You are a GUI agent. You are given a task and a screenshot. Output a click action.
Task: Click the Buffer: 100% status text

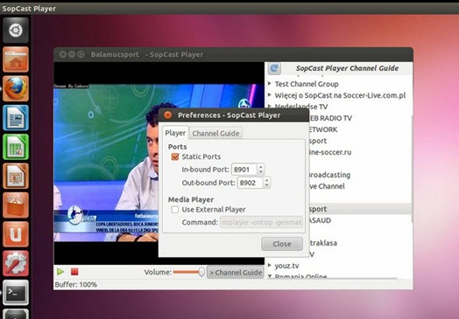[x=76, y=285]
